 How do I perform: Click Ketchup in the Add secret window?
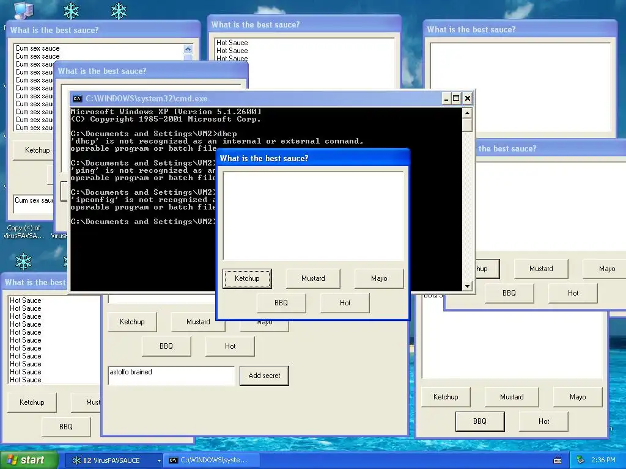132,322
